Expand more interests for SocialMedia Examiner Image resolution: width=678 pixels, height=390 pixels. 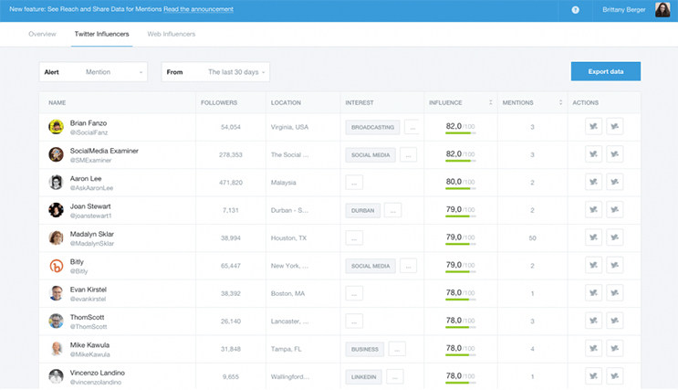coord(408,155)
